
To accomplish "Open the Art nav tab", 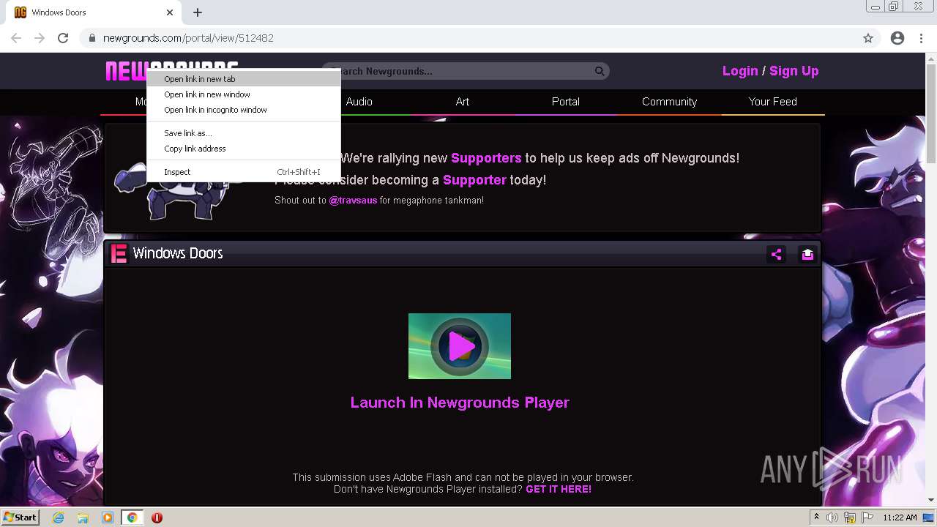I will click(463, 102).
